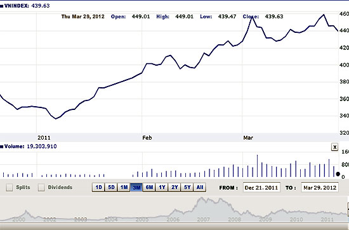Click the Feb axis label
This screenshot has height=230, width=349.
tap(147, 138)
